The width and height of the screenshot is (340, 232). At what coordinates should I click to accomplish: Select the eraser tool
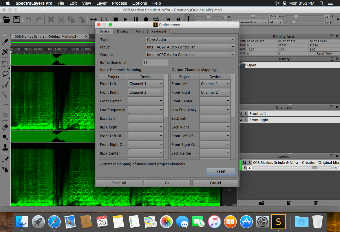5,127
